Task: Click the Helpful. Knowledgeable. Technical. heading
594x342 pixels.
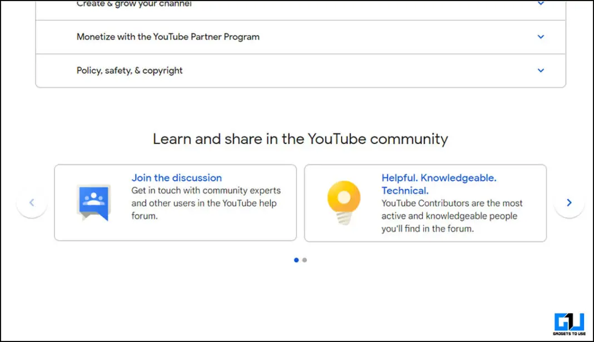Action: point(438,184)
